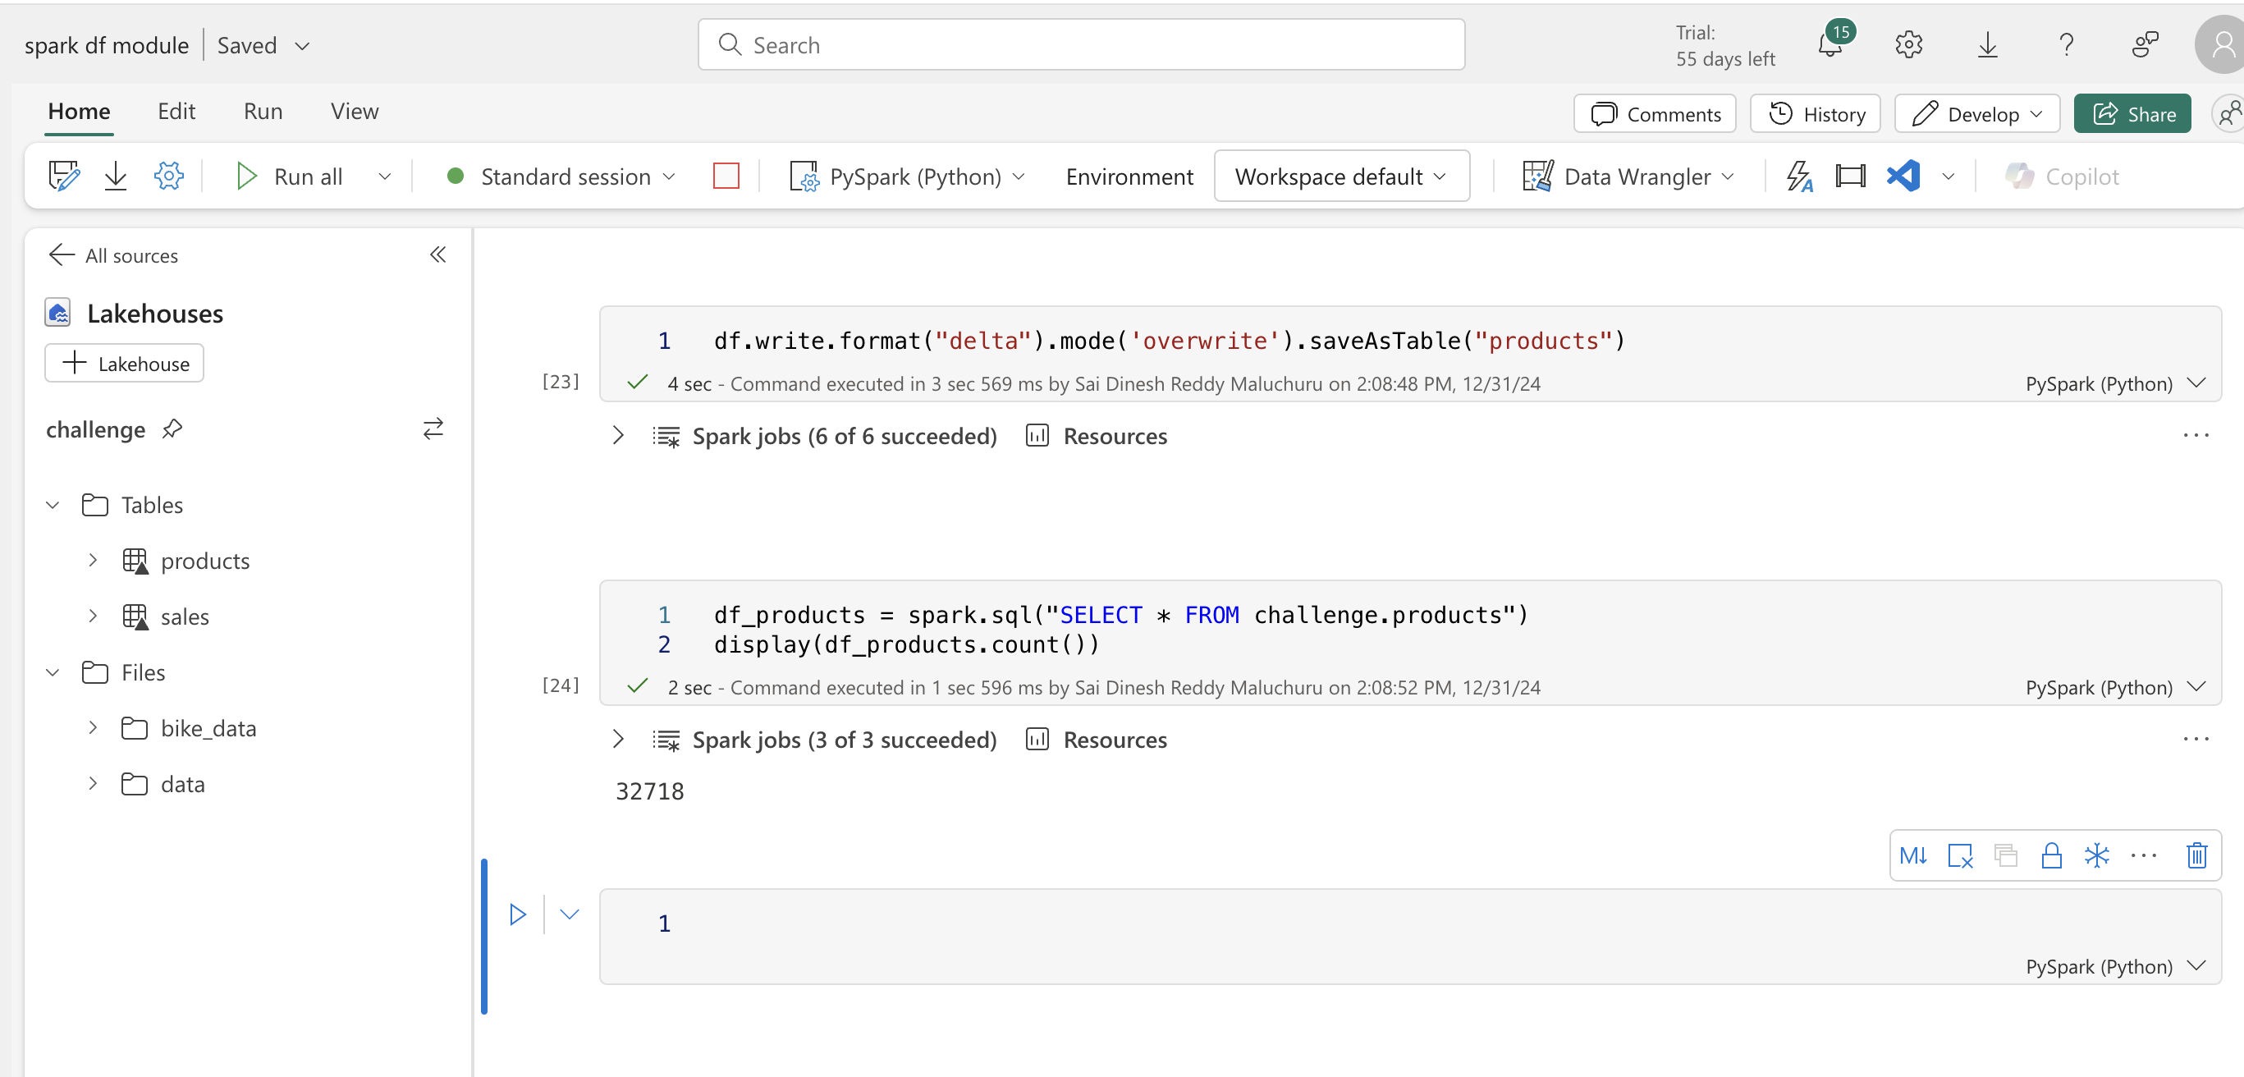Screen dimensions: 2244x1077
Task: Click the notebook settings gear in toolbar
Action: click(x=168, y=176)
